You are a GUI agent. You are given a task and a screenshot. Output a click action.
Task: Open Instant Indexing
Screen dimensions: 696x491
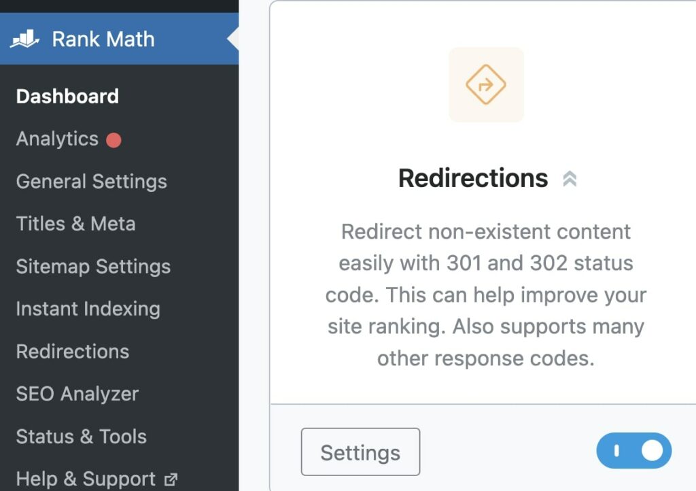click(88, 309)
